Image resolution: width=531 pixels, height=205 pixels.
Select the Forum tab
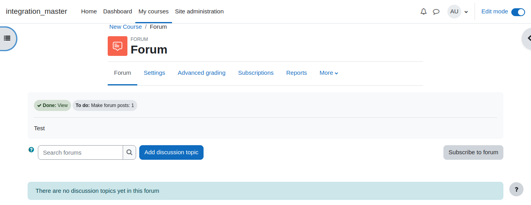click(122, 73)
